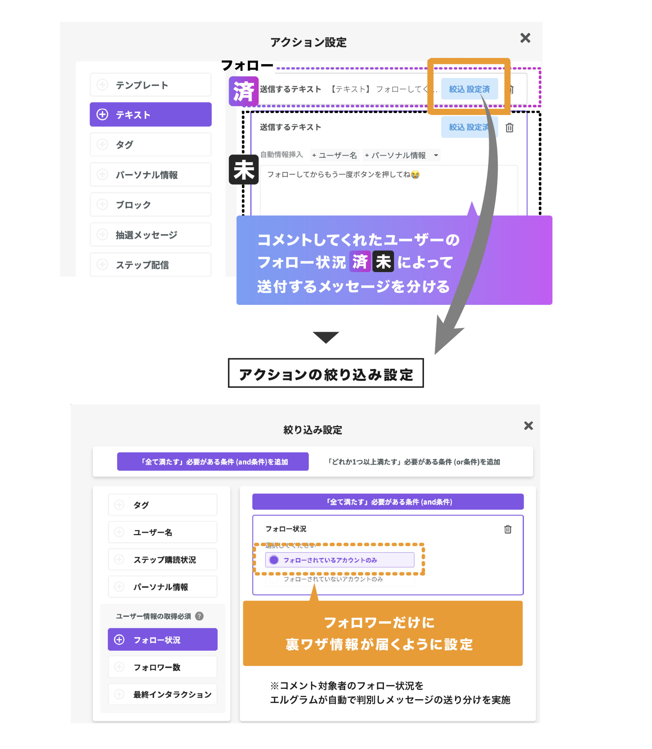The width and height of the screenshot is (652, 749).
Task: Add the ステップ配信 action
Action: tap(150, 265)
